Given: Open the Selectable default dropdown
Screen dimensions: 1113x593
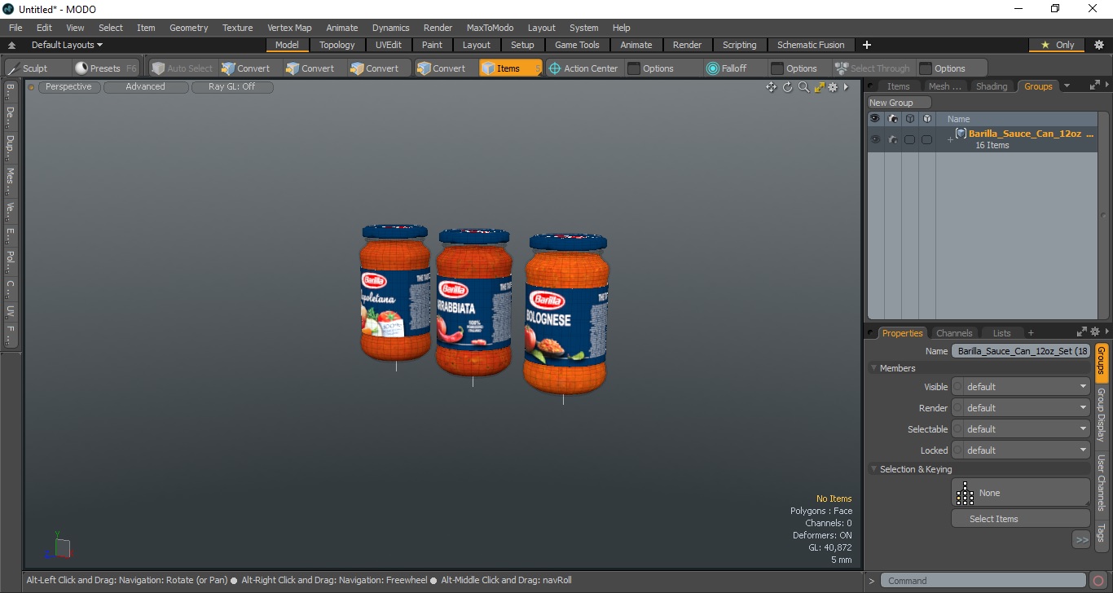Looking at the screenshot, I should coord(1027,429).
